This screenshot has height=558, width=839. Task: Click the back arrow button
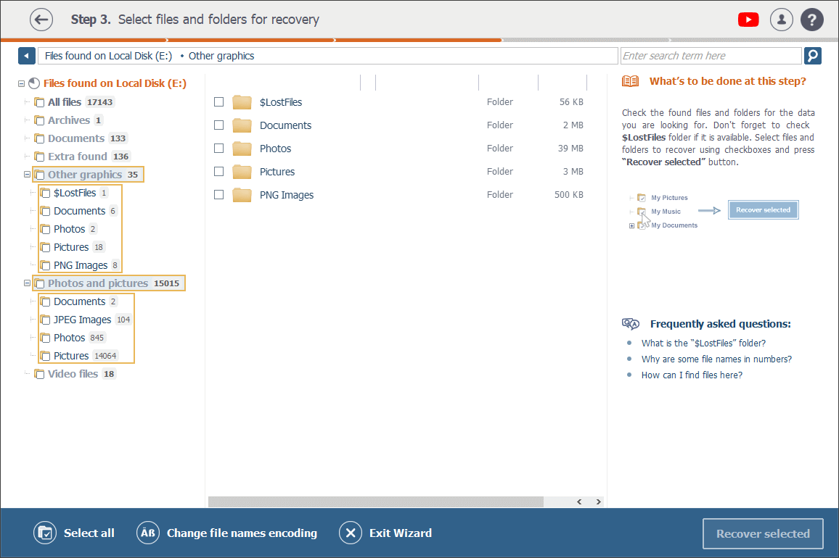[x=41, y=20]
